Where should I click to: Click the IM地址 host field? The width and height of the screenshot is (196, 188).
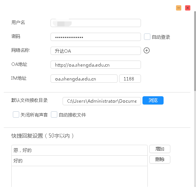pos(84,79)
